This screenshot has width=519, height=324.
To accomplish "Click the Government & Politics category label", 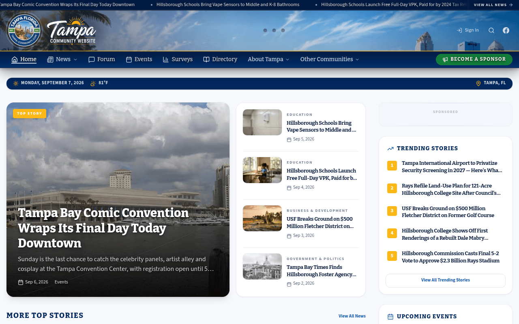I will pos(315,259).
